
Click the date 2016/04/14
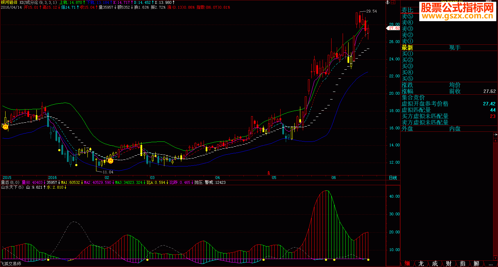[x=11, y=7]
